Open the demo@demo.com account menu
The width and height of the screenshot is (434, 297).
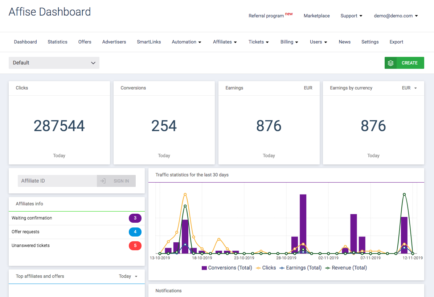pyautogui.click(x=396, y=16)
